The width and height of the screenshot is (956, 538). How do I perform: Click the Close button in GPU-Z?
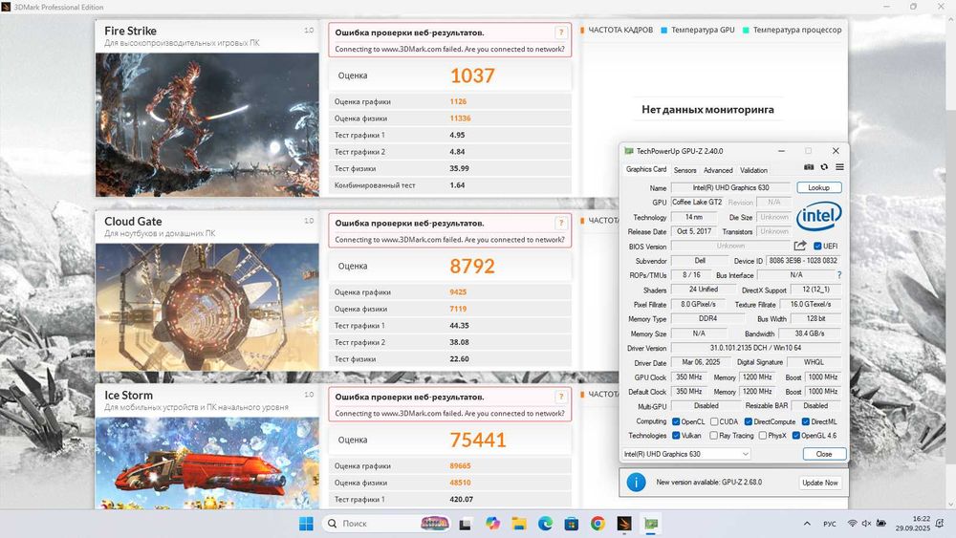pyautogui.click(x=824, y=454)
